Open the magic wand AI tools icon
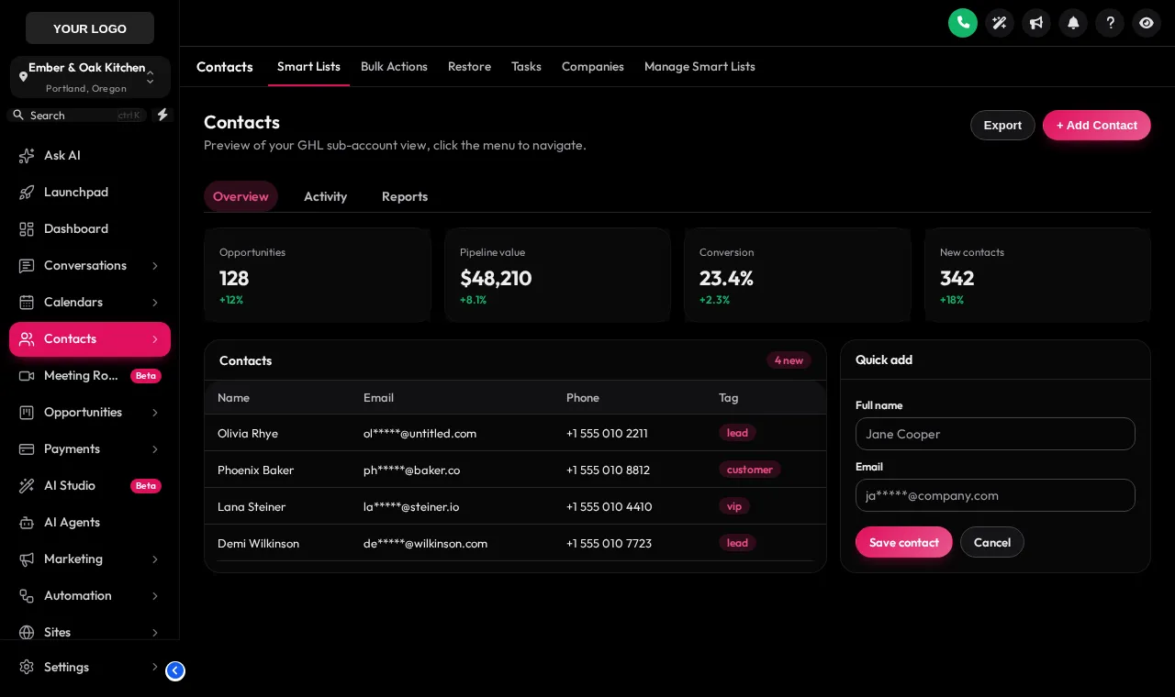 point(1000,23)
